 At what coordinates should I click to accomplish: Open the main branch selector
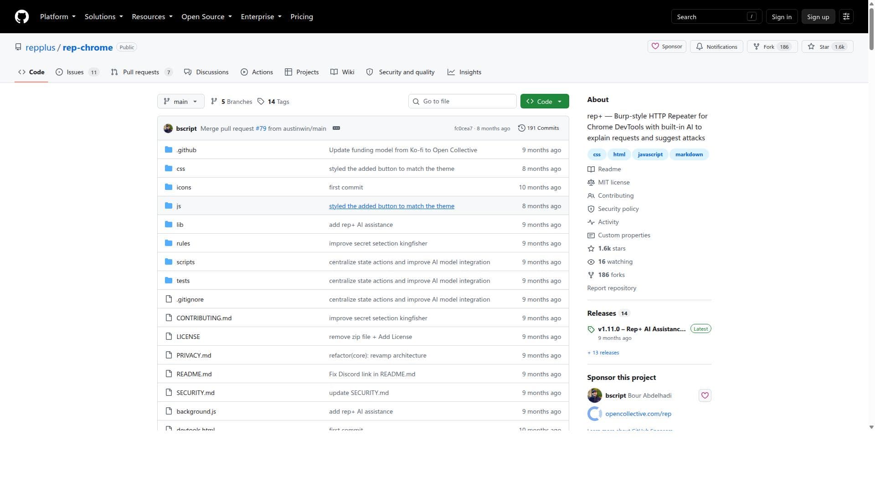pyautogui.click(x=181, y=102)
